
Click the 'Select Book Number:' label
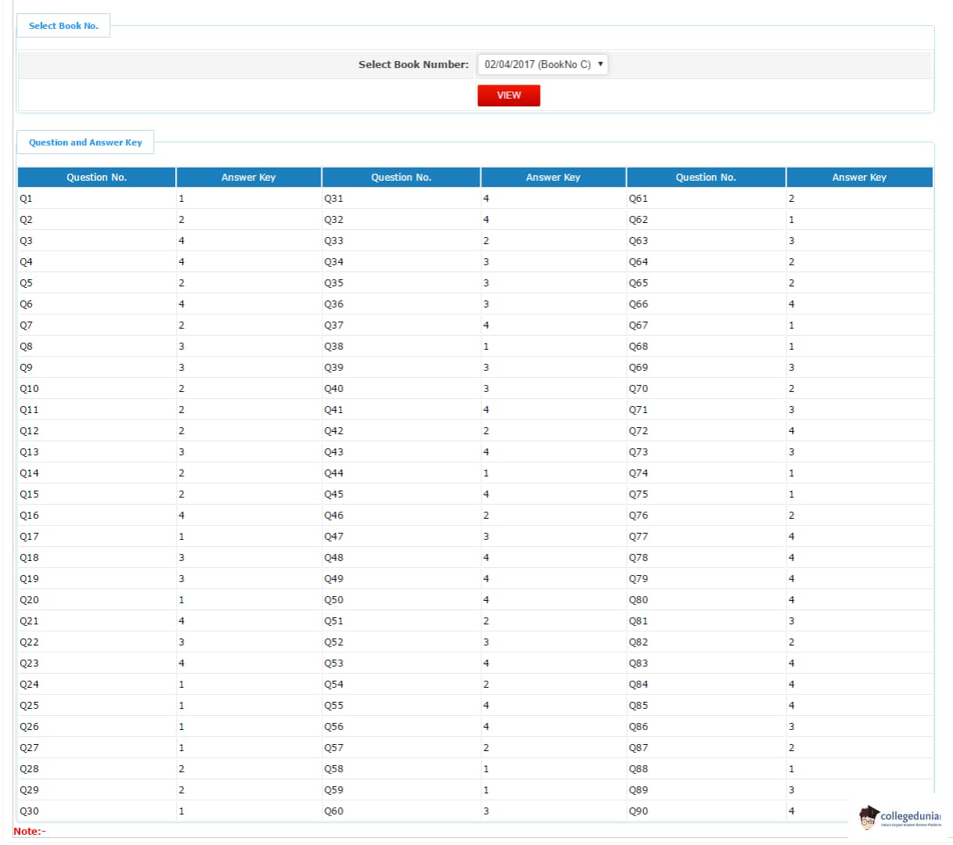[x=413, y=64]
